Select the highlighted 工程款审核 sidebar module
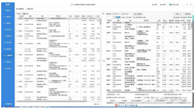Screen dimensions: 195x108 point(8,55)
